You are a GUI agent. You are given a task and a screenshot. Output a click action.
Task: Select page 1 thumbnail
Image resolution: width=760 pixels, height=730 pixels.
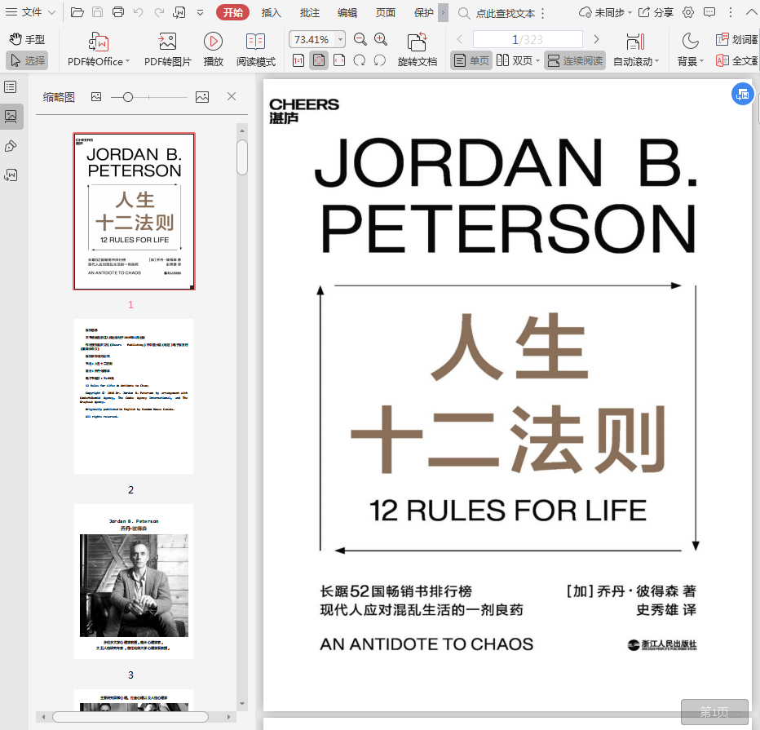click(135, 211)
